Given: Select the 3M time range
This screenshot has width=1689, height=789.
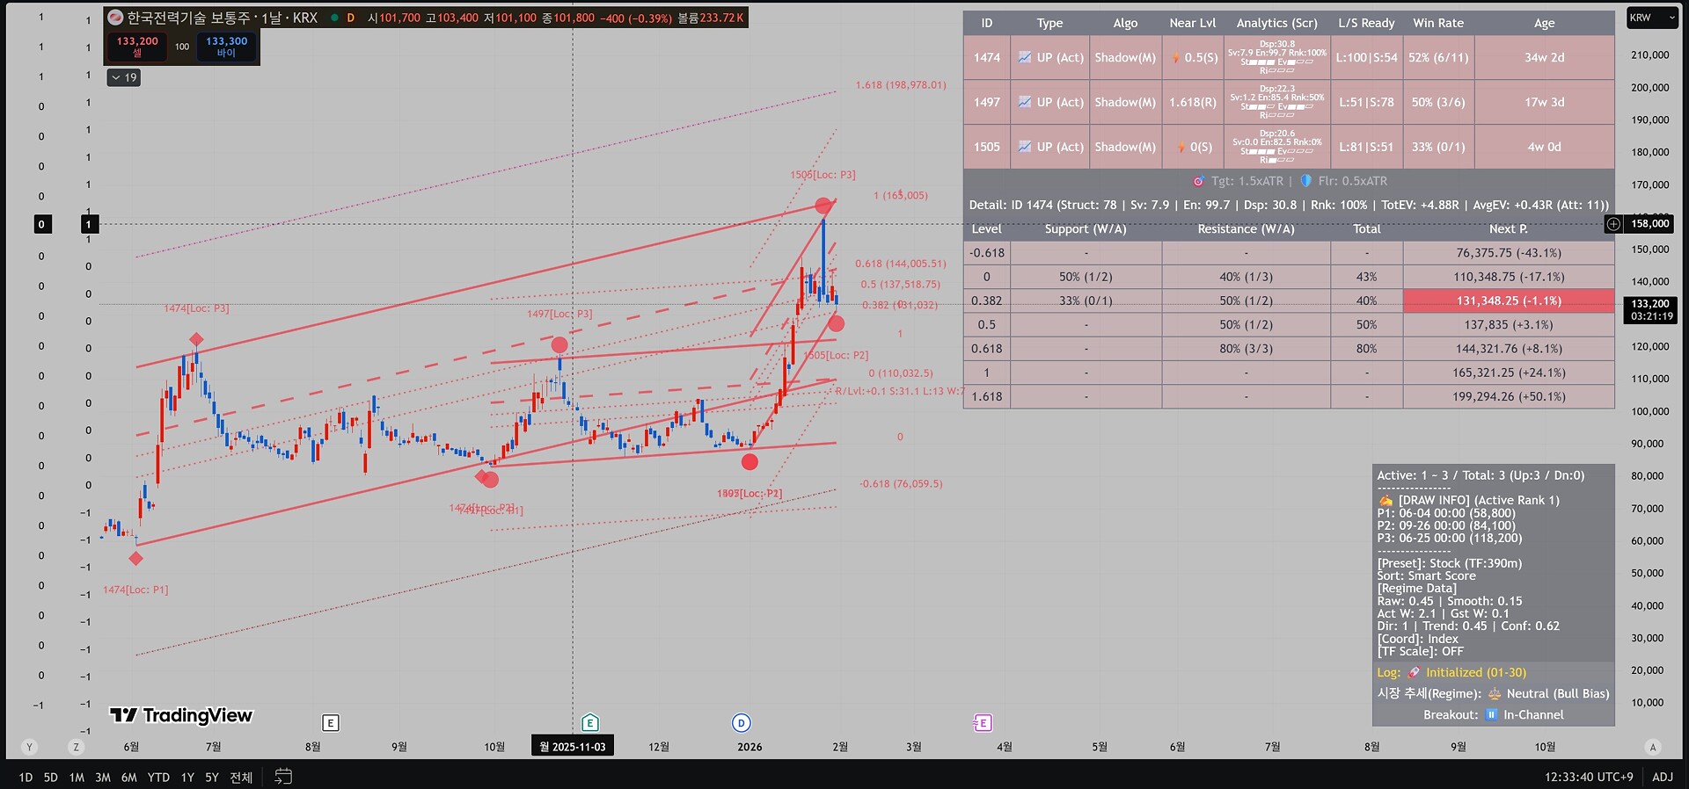Looking at the screenshot, I should [103, 778].
